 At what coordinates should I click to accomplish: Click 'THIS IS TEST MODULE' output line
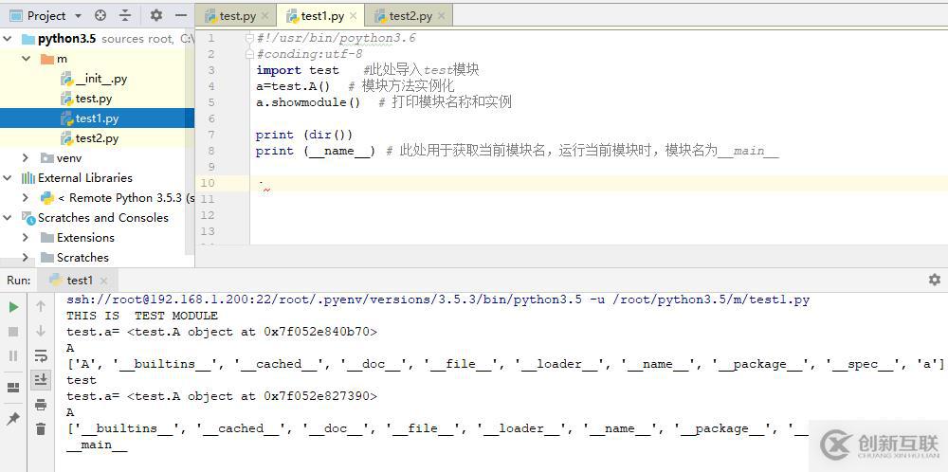[142, 316]
